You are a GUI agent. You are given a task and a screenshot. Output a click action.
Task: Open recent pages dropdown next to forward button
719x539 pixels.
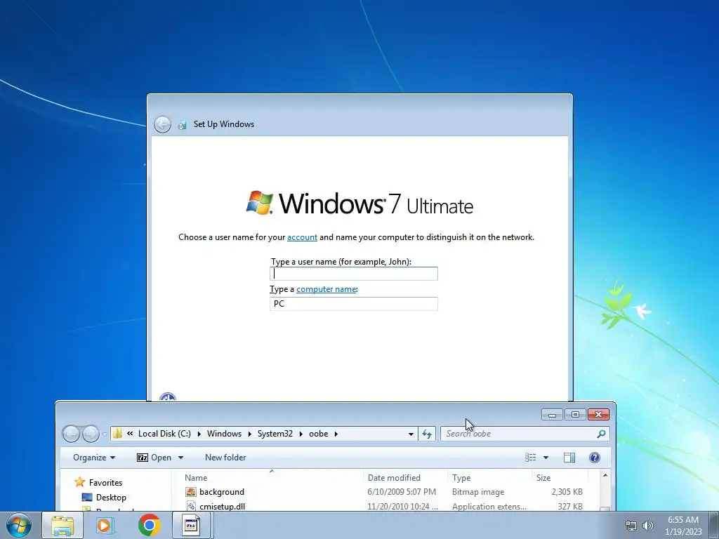(105, 434)
